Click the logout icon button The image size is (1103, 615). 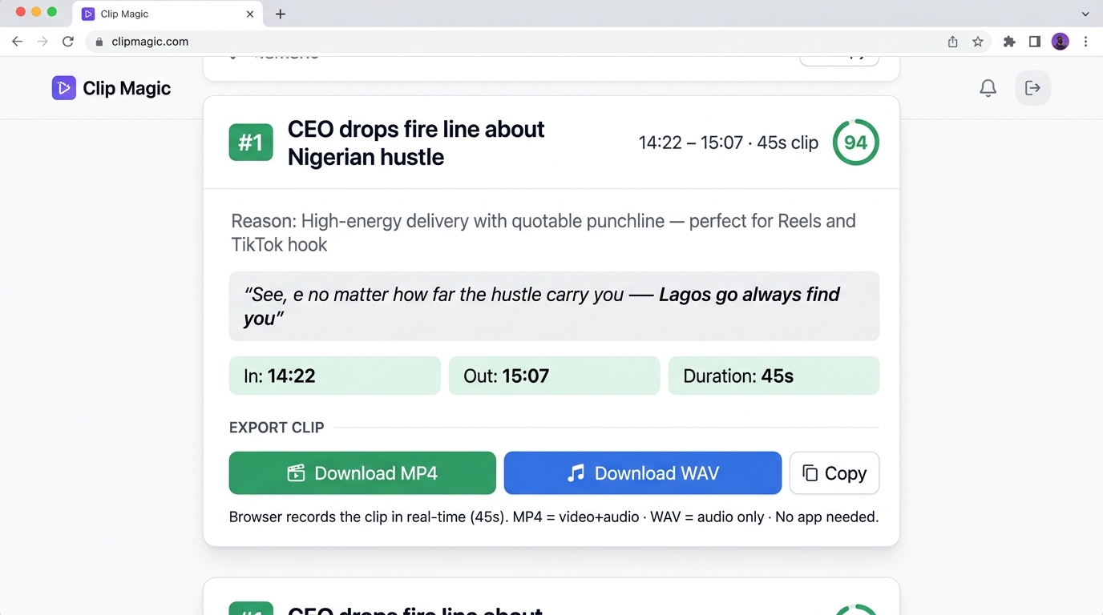point(1033,88)
